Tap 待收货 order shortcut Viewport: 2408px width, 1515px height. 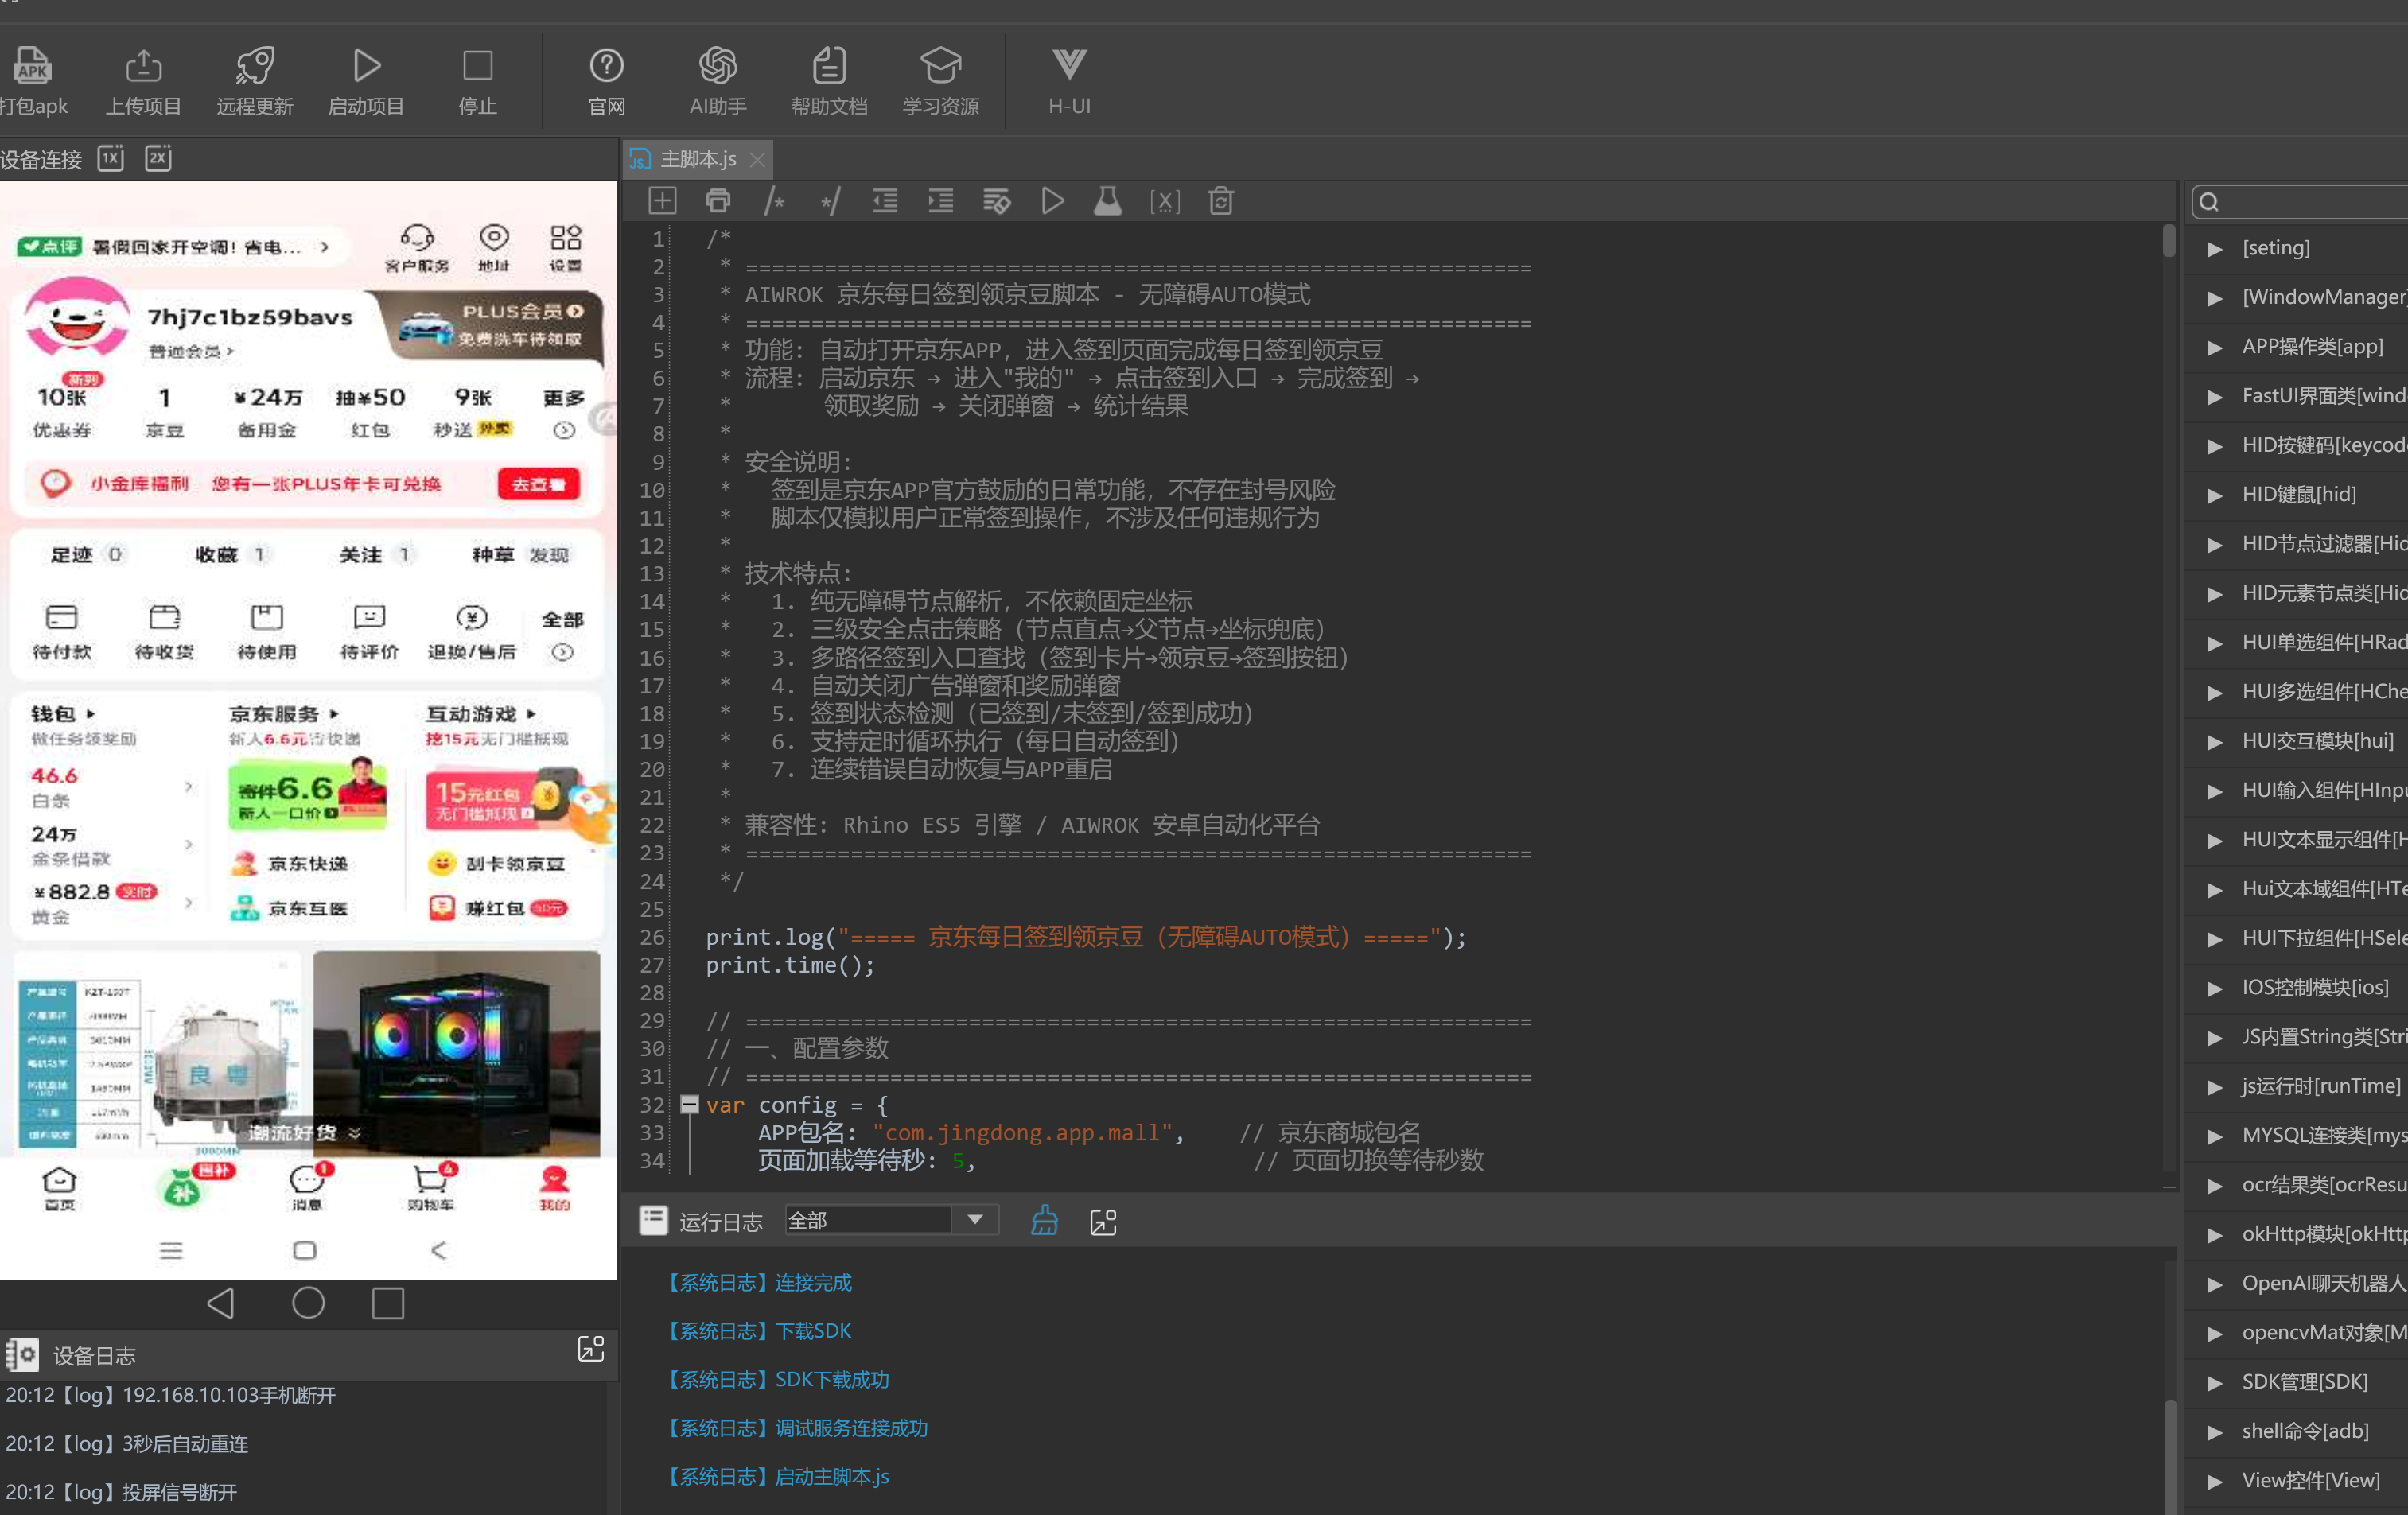click(165, 632)
